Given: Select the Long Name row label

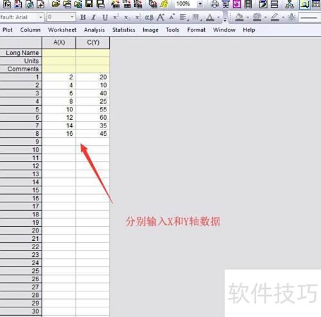Looking at the screenshot, I should [21, 53].
